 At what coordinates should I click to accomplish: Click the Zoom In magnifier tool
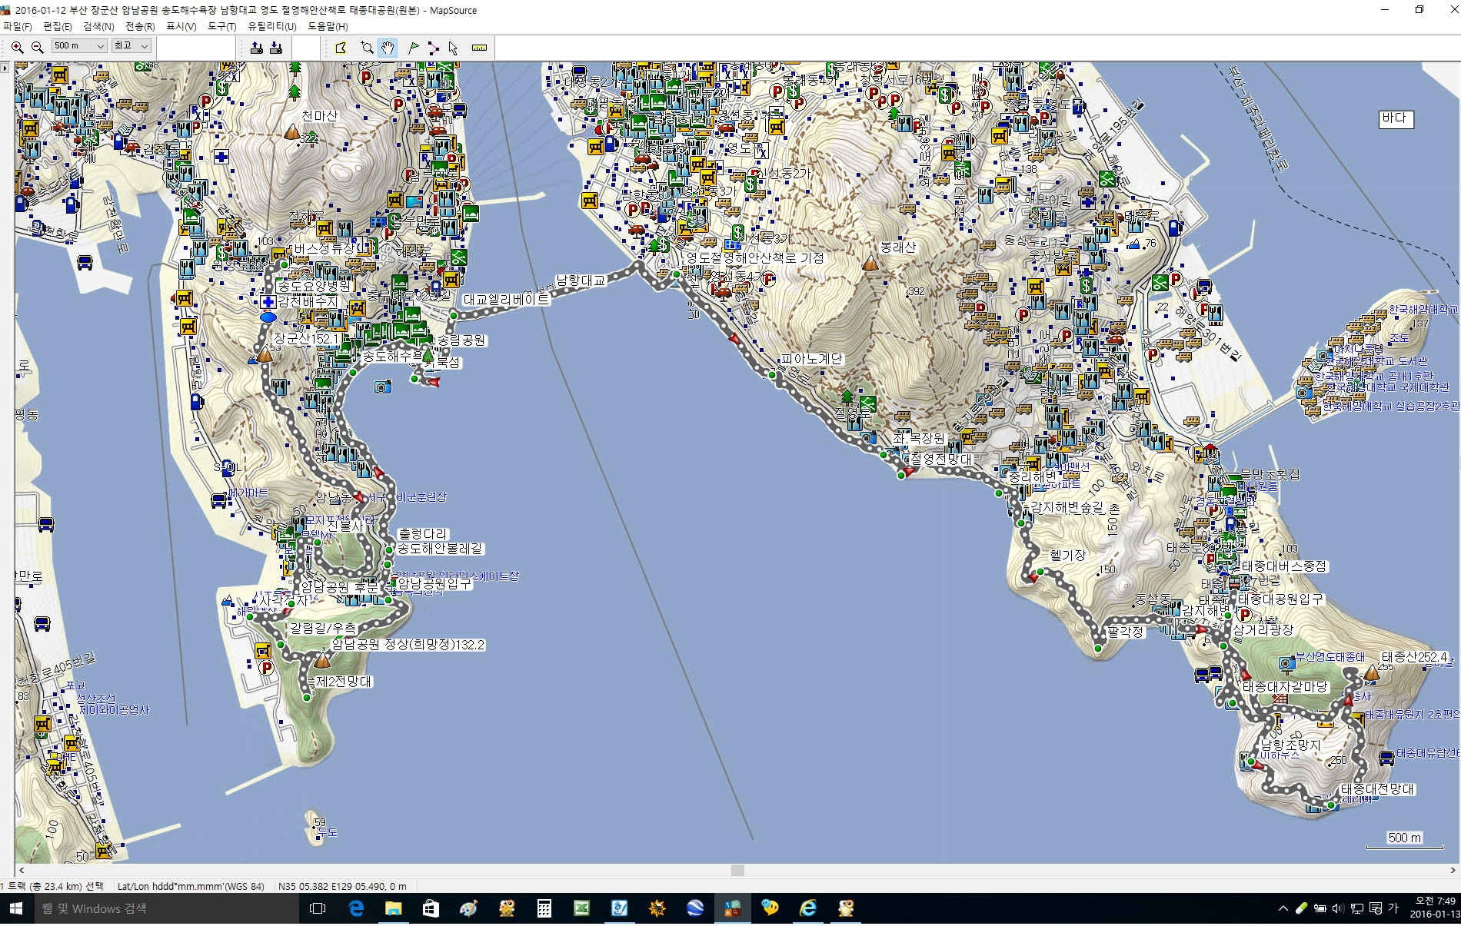click(x=17, y=48)
